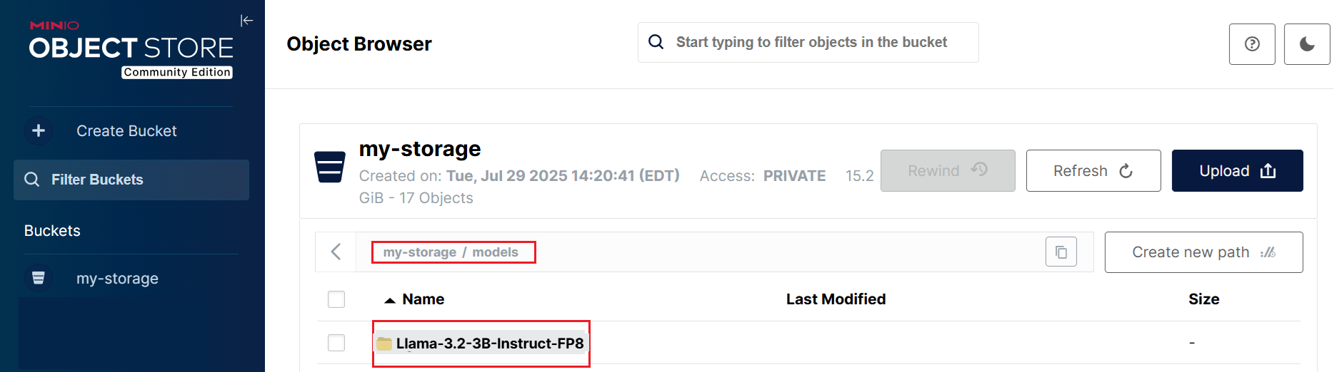Check the select-all objects checkbox
Image resolution: width=1334 pixels, height=372 pixels.
point(336,299)
